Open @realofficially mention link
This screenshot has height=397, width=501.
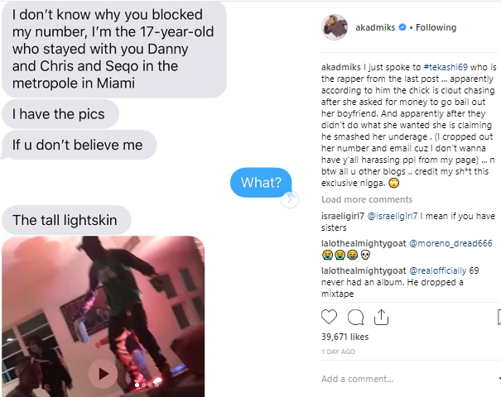click(438, 271)
